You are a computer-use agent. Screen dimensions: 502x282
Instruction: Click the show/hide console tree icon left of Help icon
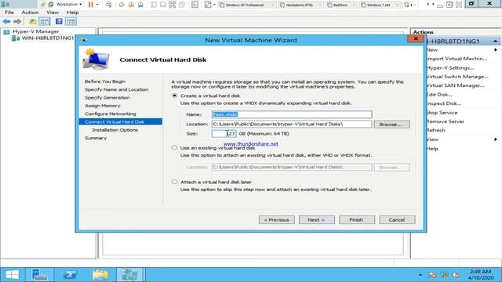(x=45, y=21)
